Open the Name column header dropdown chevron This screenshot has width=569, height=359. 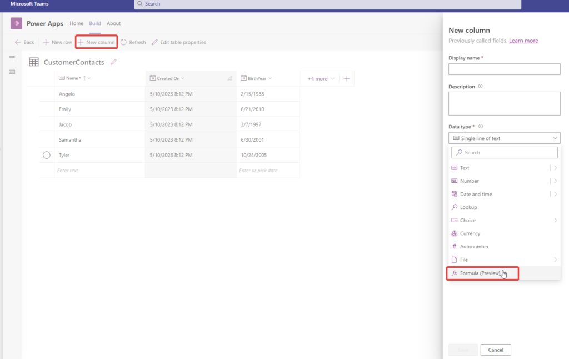coord(89,78)
